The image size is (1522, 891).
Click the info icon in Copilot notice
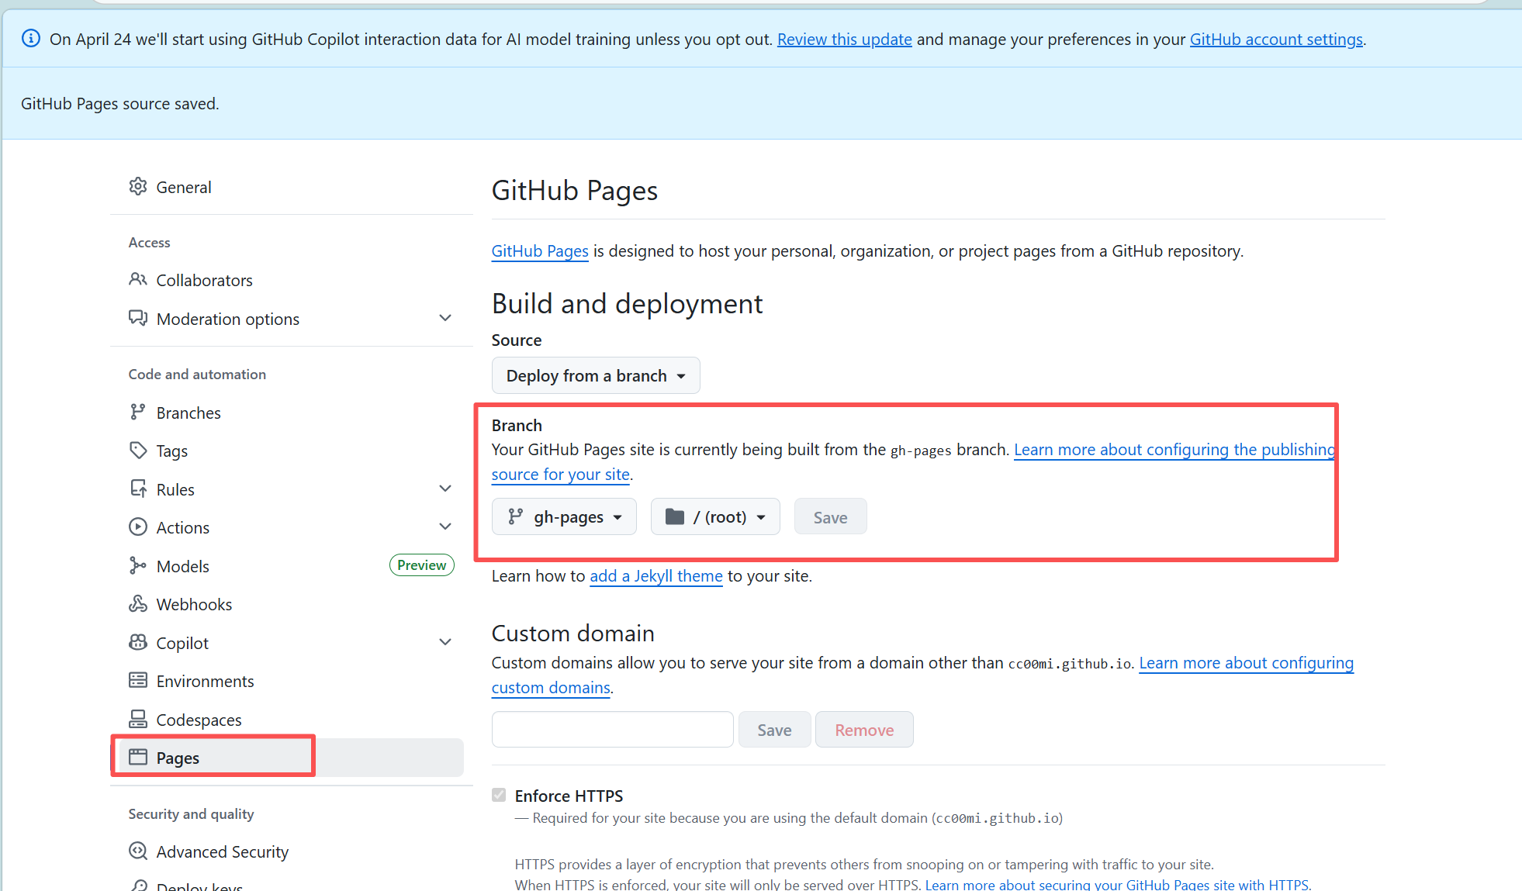point(31,38)
